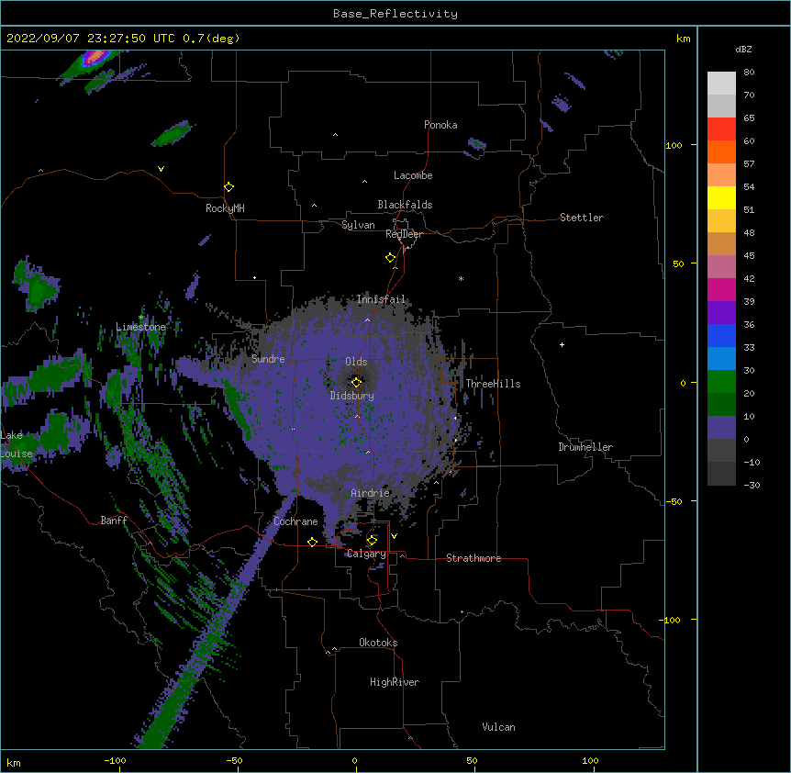Viewport: 791px width, 773px height.
Task: Click the yellow diamond marker below RedDeer
Action: 391,258
